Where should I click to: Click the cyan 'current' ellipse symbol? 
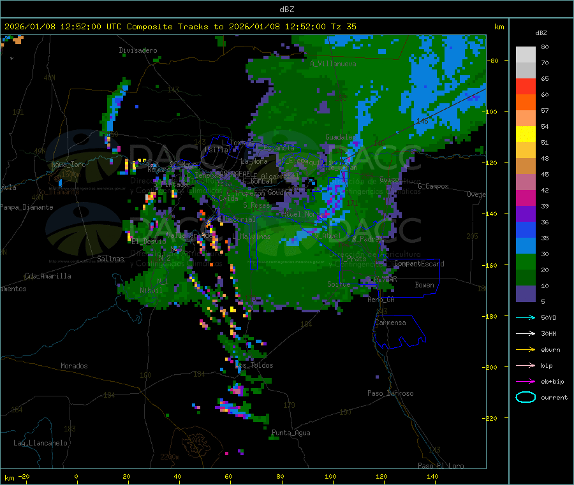point(526,397)
